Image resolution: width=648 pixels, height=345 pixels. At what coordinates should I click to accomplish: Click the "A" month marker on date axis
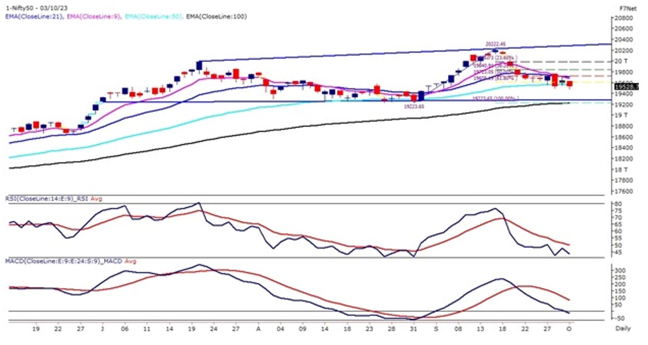(259, 329)
